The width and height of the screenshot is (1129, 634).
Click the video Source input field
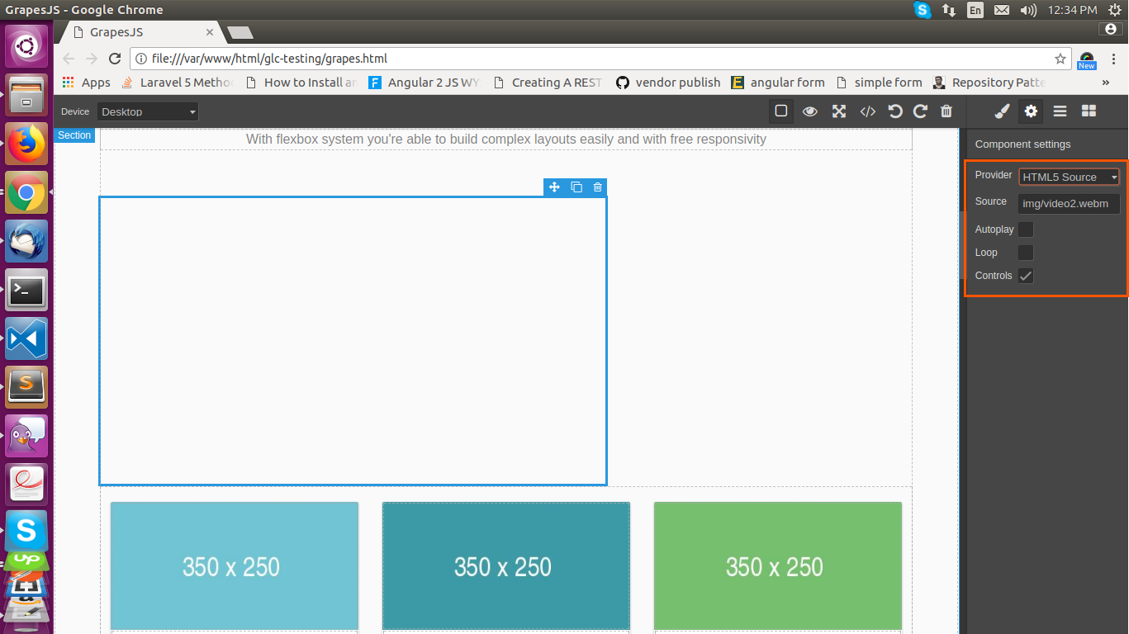1069,204
